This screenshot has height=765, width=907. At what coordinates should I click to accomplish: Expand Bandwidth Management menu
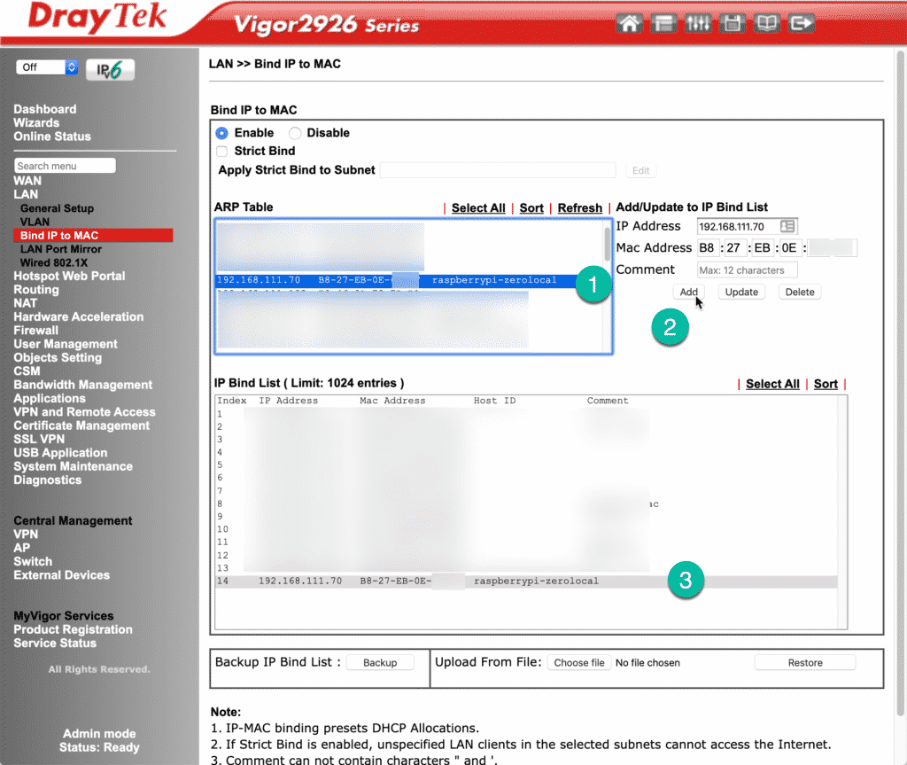tap(82, 385)
